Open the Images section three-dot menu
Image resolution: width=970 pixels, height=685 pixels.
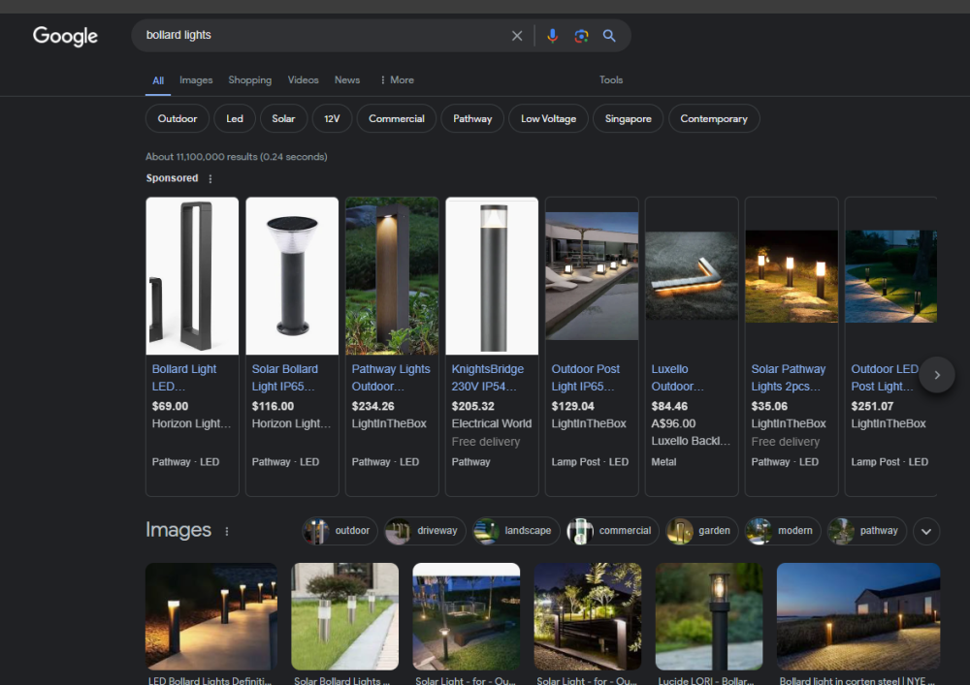[x=227, y=531]
